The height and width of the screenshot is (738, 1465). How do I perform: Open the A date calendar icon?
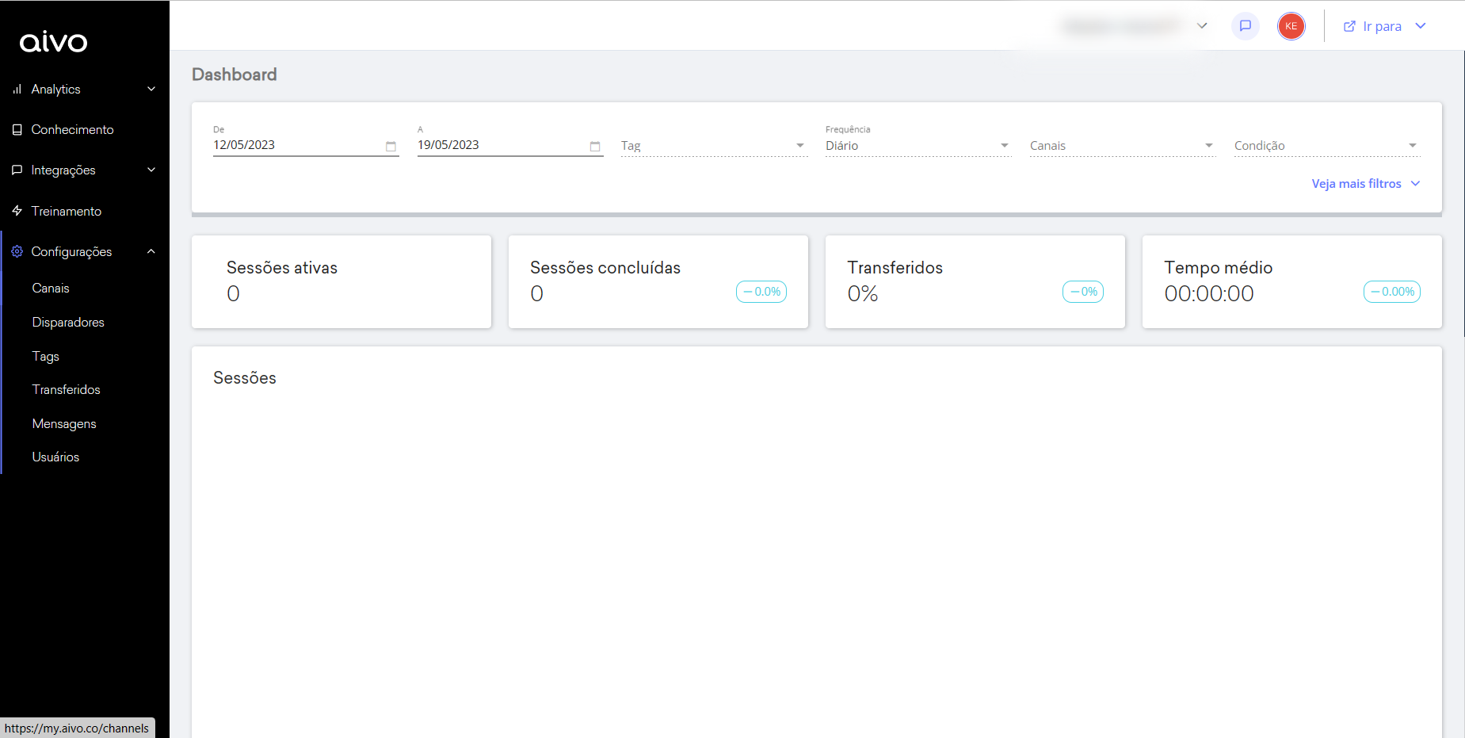coord(595,147)
